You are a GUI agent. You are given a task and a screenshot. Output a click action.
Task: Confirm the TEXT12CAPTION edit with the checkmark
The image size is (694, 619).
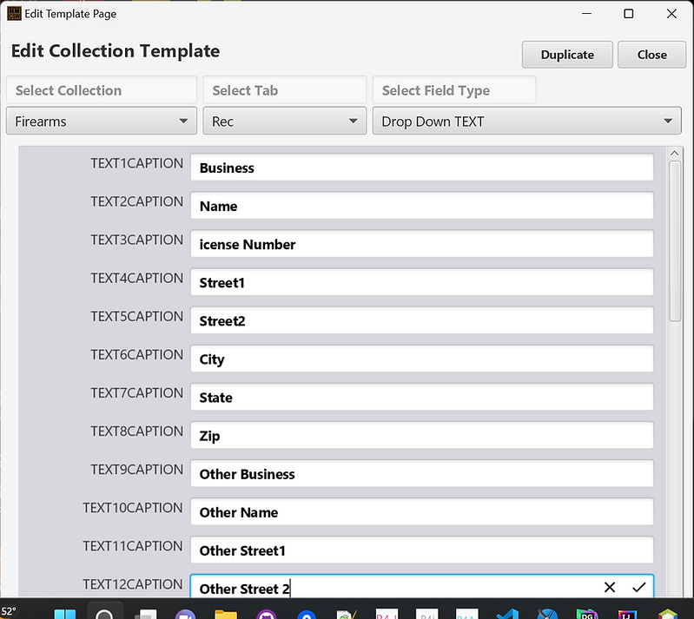point(638,587)
